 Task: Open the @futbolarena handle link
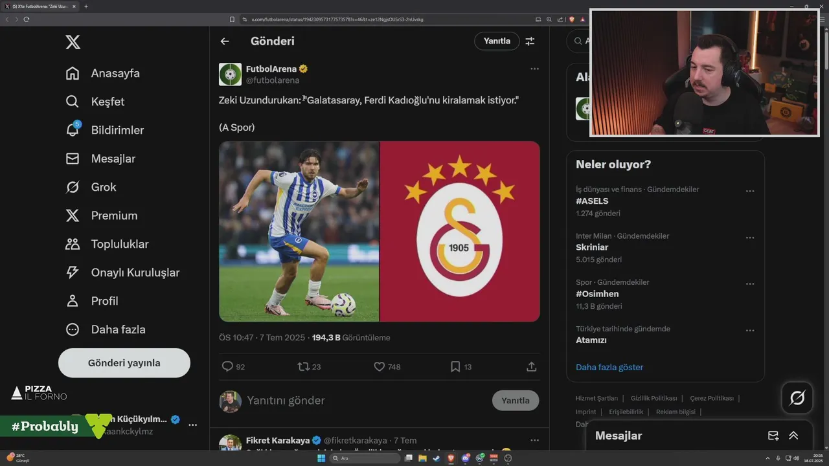(273, 80)
